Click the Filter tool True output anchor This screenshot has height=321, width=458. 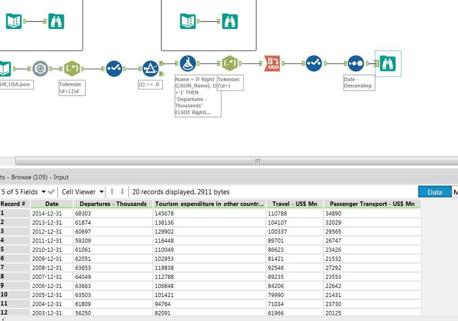[161, 63]
